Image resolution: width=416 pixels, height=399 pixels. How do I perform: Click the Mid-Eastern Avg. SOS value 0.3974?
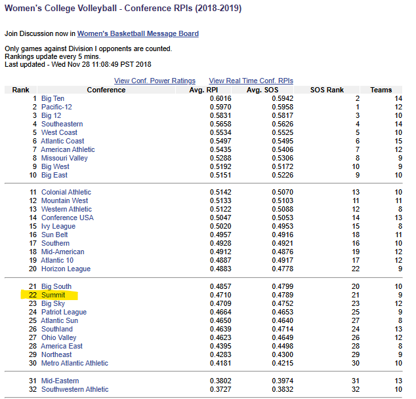(283, 381)
